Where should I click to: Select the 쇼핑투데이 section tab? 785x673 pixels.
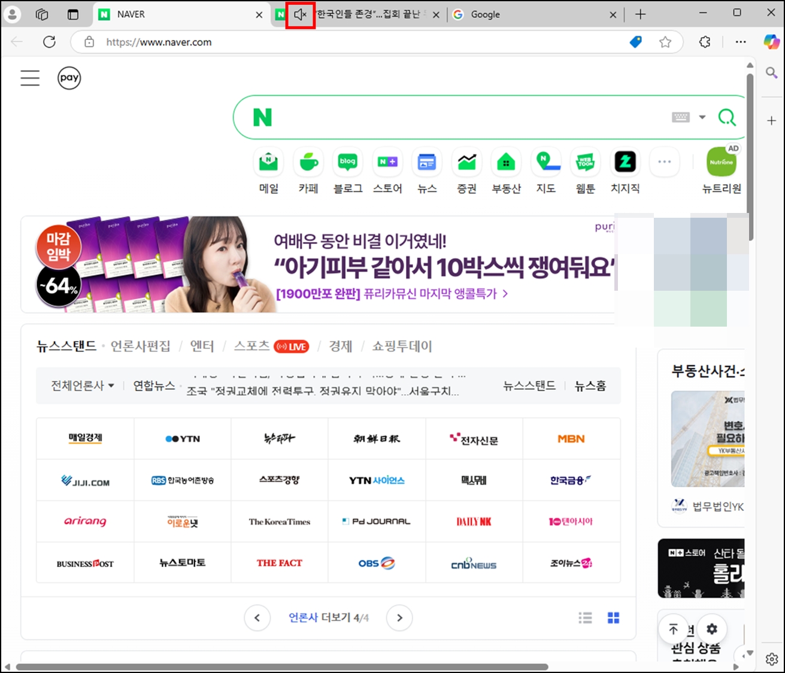[x=402, y=346]
